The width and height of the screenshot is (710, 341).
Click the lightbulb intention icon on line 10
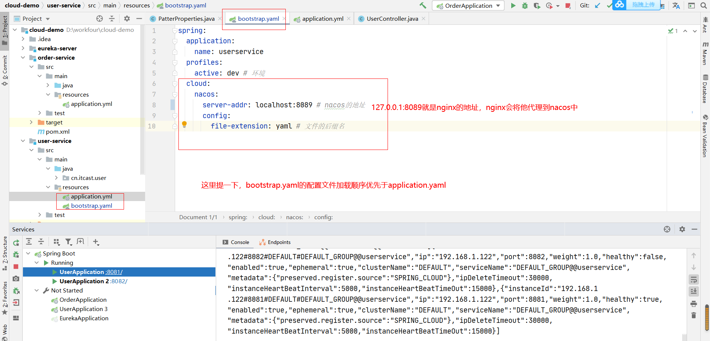coord(184,124)
